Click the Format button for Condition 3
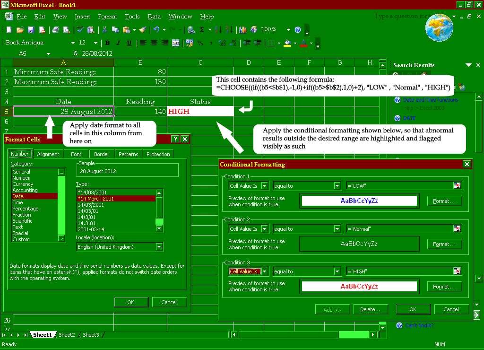Viewport: 484px width, 350px height. click(444, 287)
